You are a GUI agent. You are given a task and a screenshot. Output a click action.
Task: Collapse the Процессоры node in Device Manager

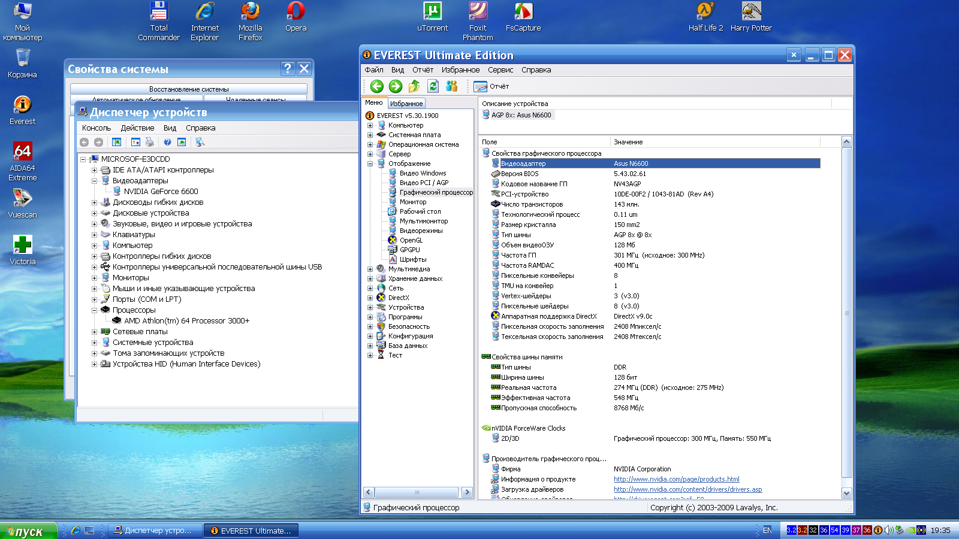(x=94, y=310)
